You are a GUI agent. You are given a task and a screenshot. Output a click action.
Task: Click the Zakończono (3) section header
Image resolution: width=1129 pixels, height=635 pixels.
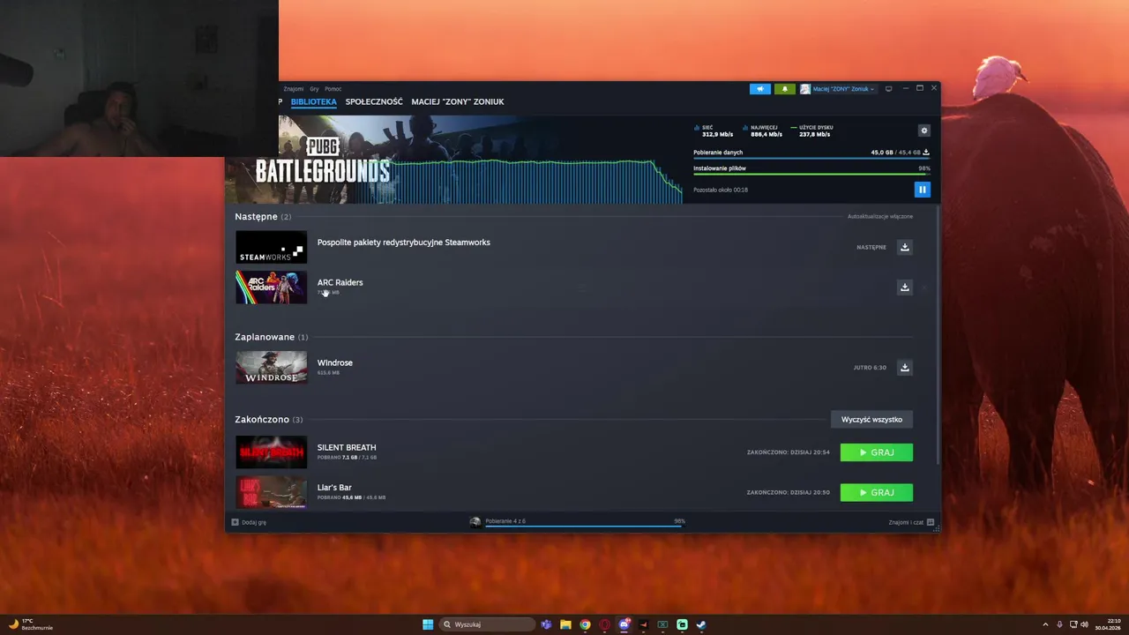pyautogui.click(x=269, y=420)
